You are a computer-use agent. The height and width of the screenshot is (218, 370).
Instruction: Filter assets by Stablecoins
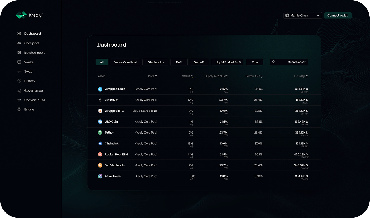tap(156, 62)
